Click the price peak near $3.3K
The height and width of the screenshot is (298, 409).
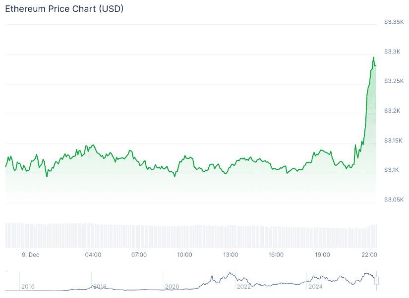373,57
